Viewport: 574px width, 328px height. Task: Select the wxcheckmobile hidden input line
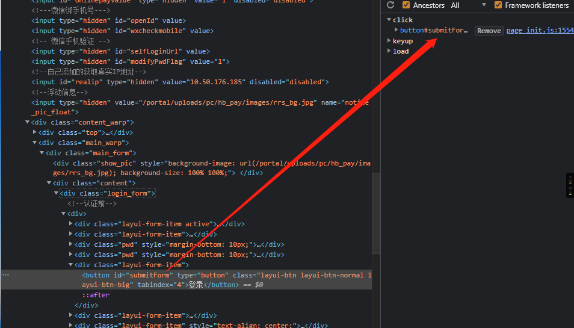123,31
